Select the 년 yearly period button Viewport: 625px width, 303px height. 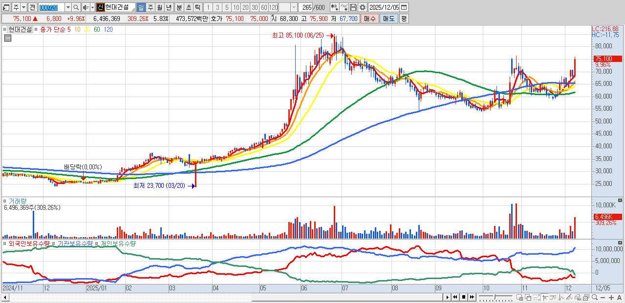[x=169, y=7]
